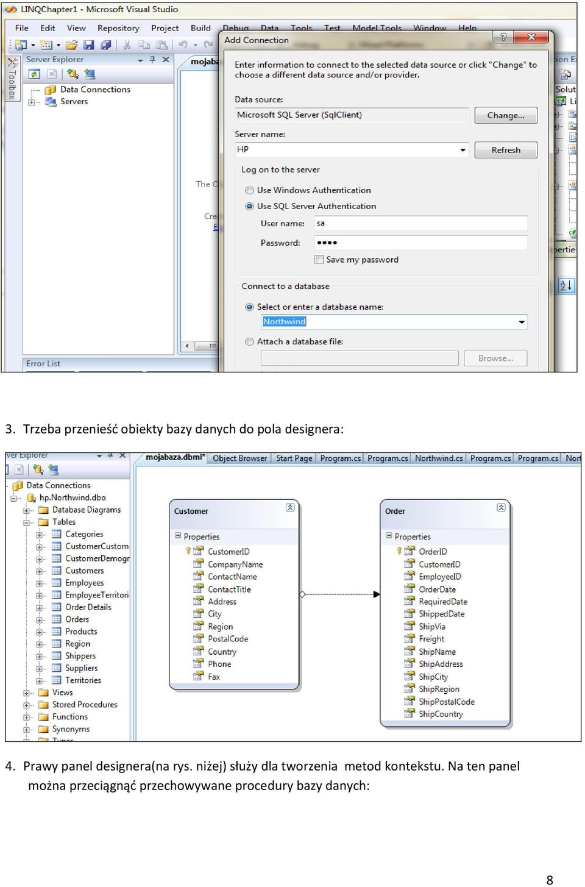Click the Servers computer icon

(x=51, y=102)
